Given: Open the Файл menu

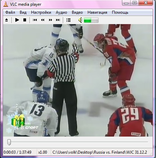Looking at the screenshot, I should (x=10, y=12).
